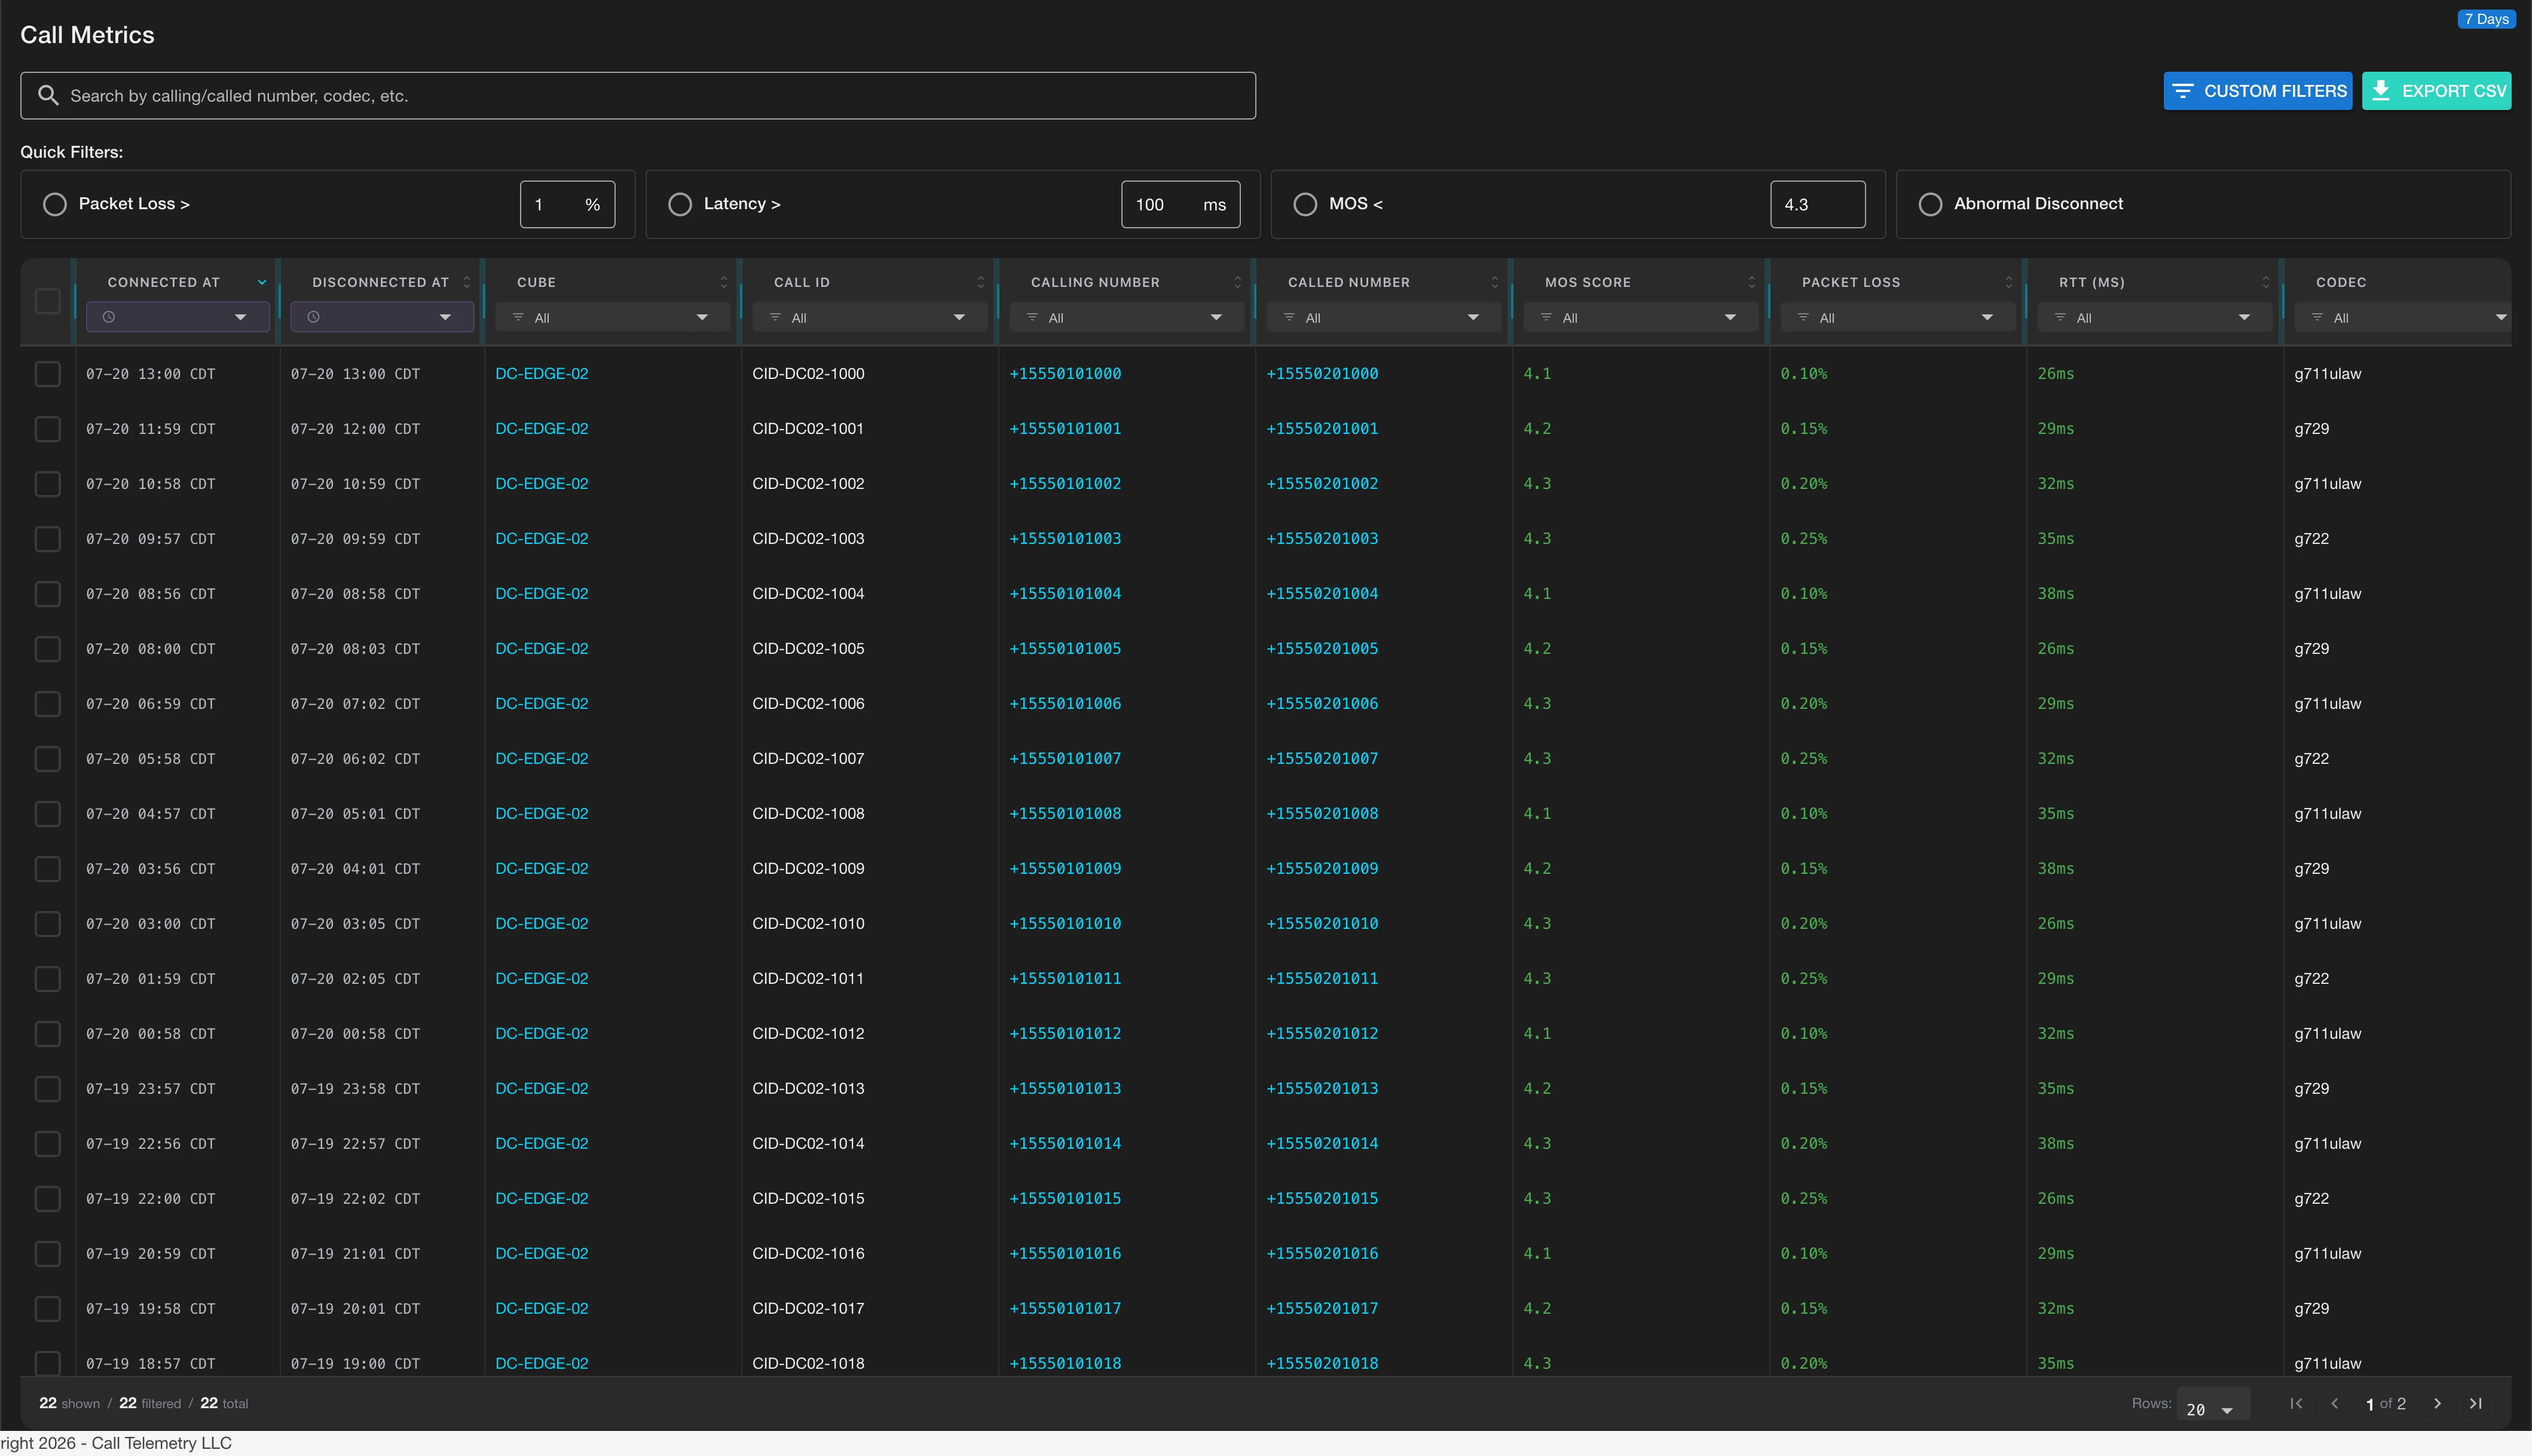
Task: Focus the call search input field
Action: [638, 95]
